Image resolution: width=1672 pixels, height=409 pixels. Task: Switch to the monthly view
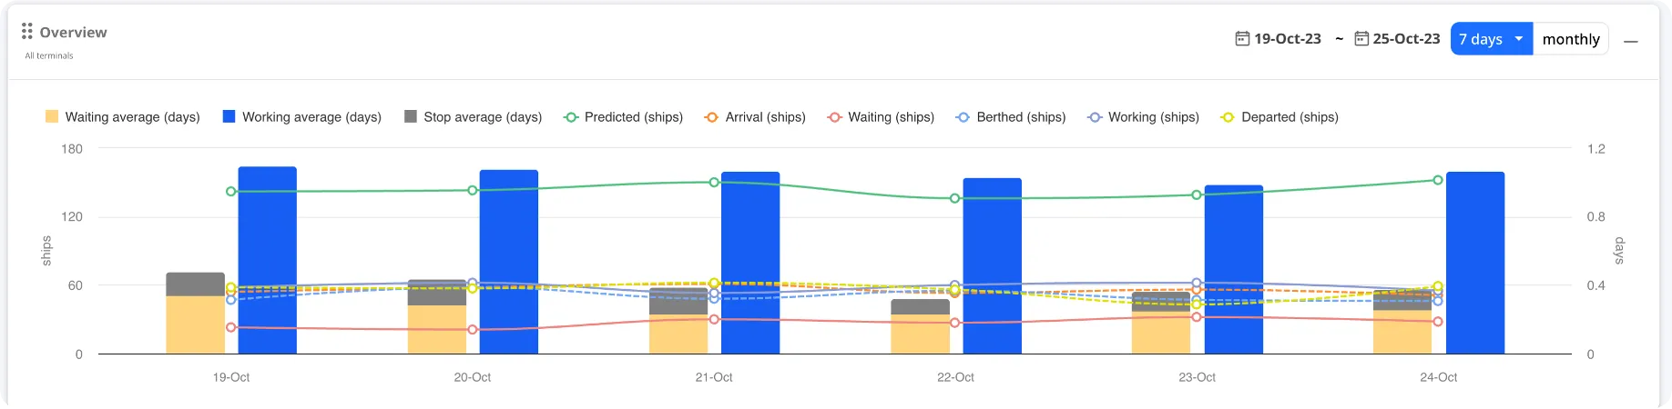click(x=1571, y=39)
